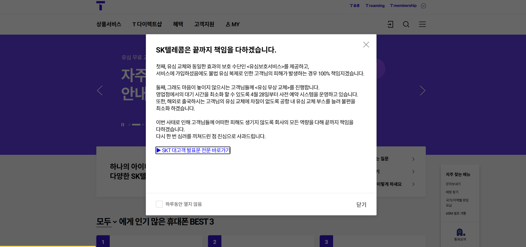Open the 통화요약 icon in side panel
526x247 pixels.
460,235
